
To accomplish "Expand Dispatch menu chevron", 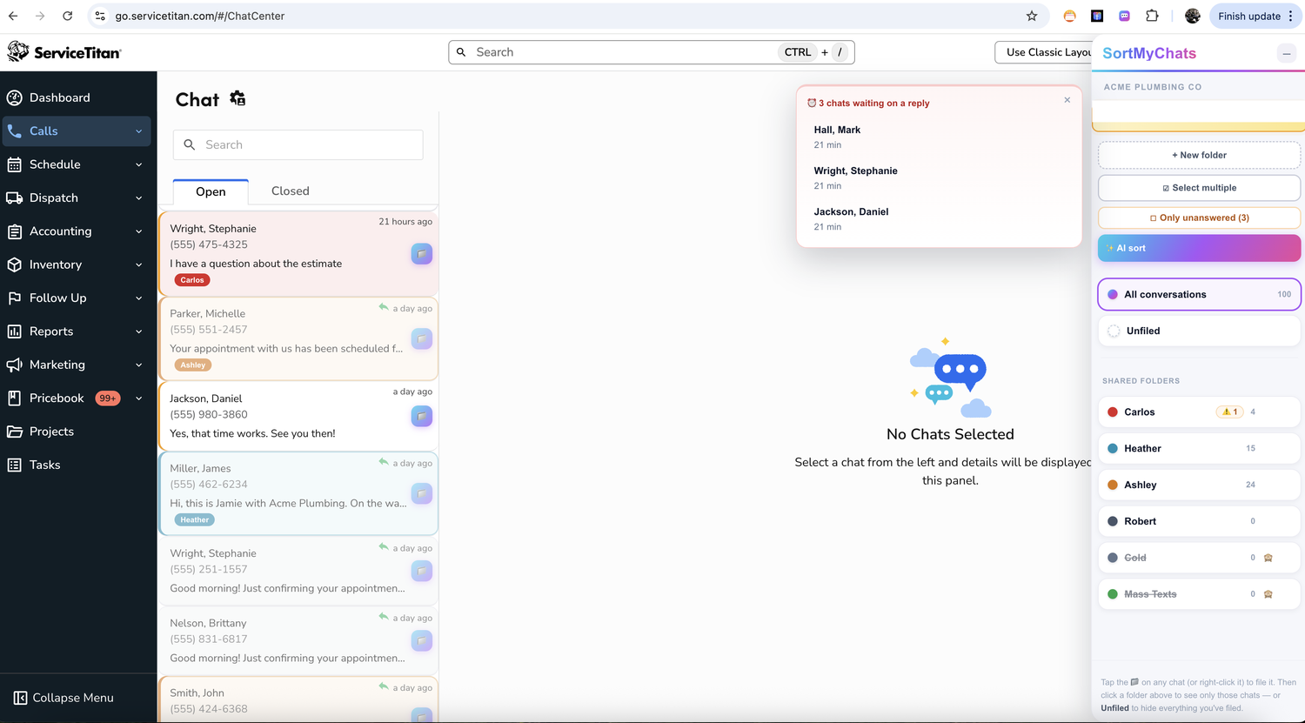I will (138, 198).
